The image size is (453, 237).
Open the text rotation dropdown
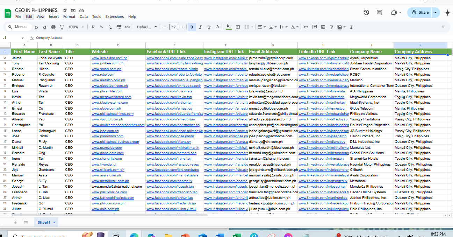[x=294, y=27]
